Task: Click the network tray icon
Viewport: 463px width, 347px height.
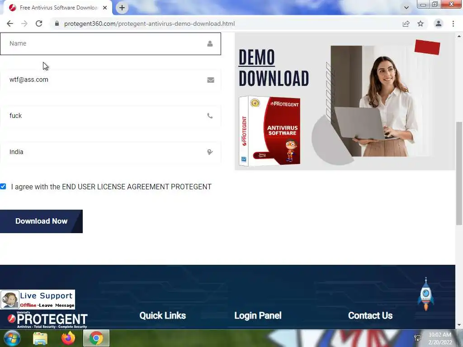Action: point(417,338)
